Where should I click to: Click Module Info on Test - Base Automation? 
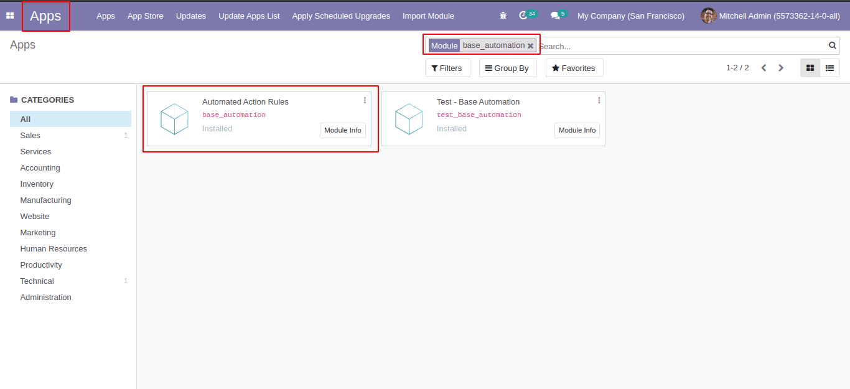point(577,130)
